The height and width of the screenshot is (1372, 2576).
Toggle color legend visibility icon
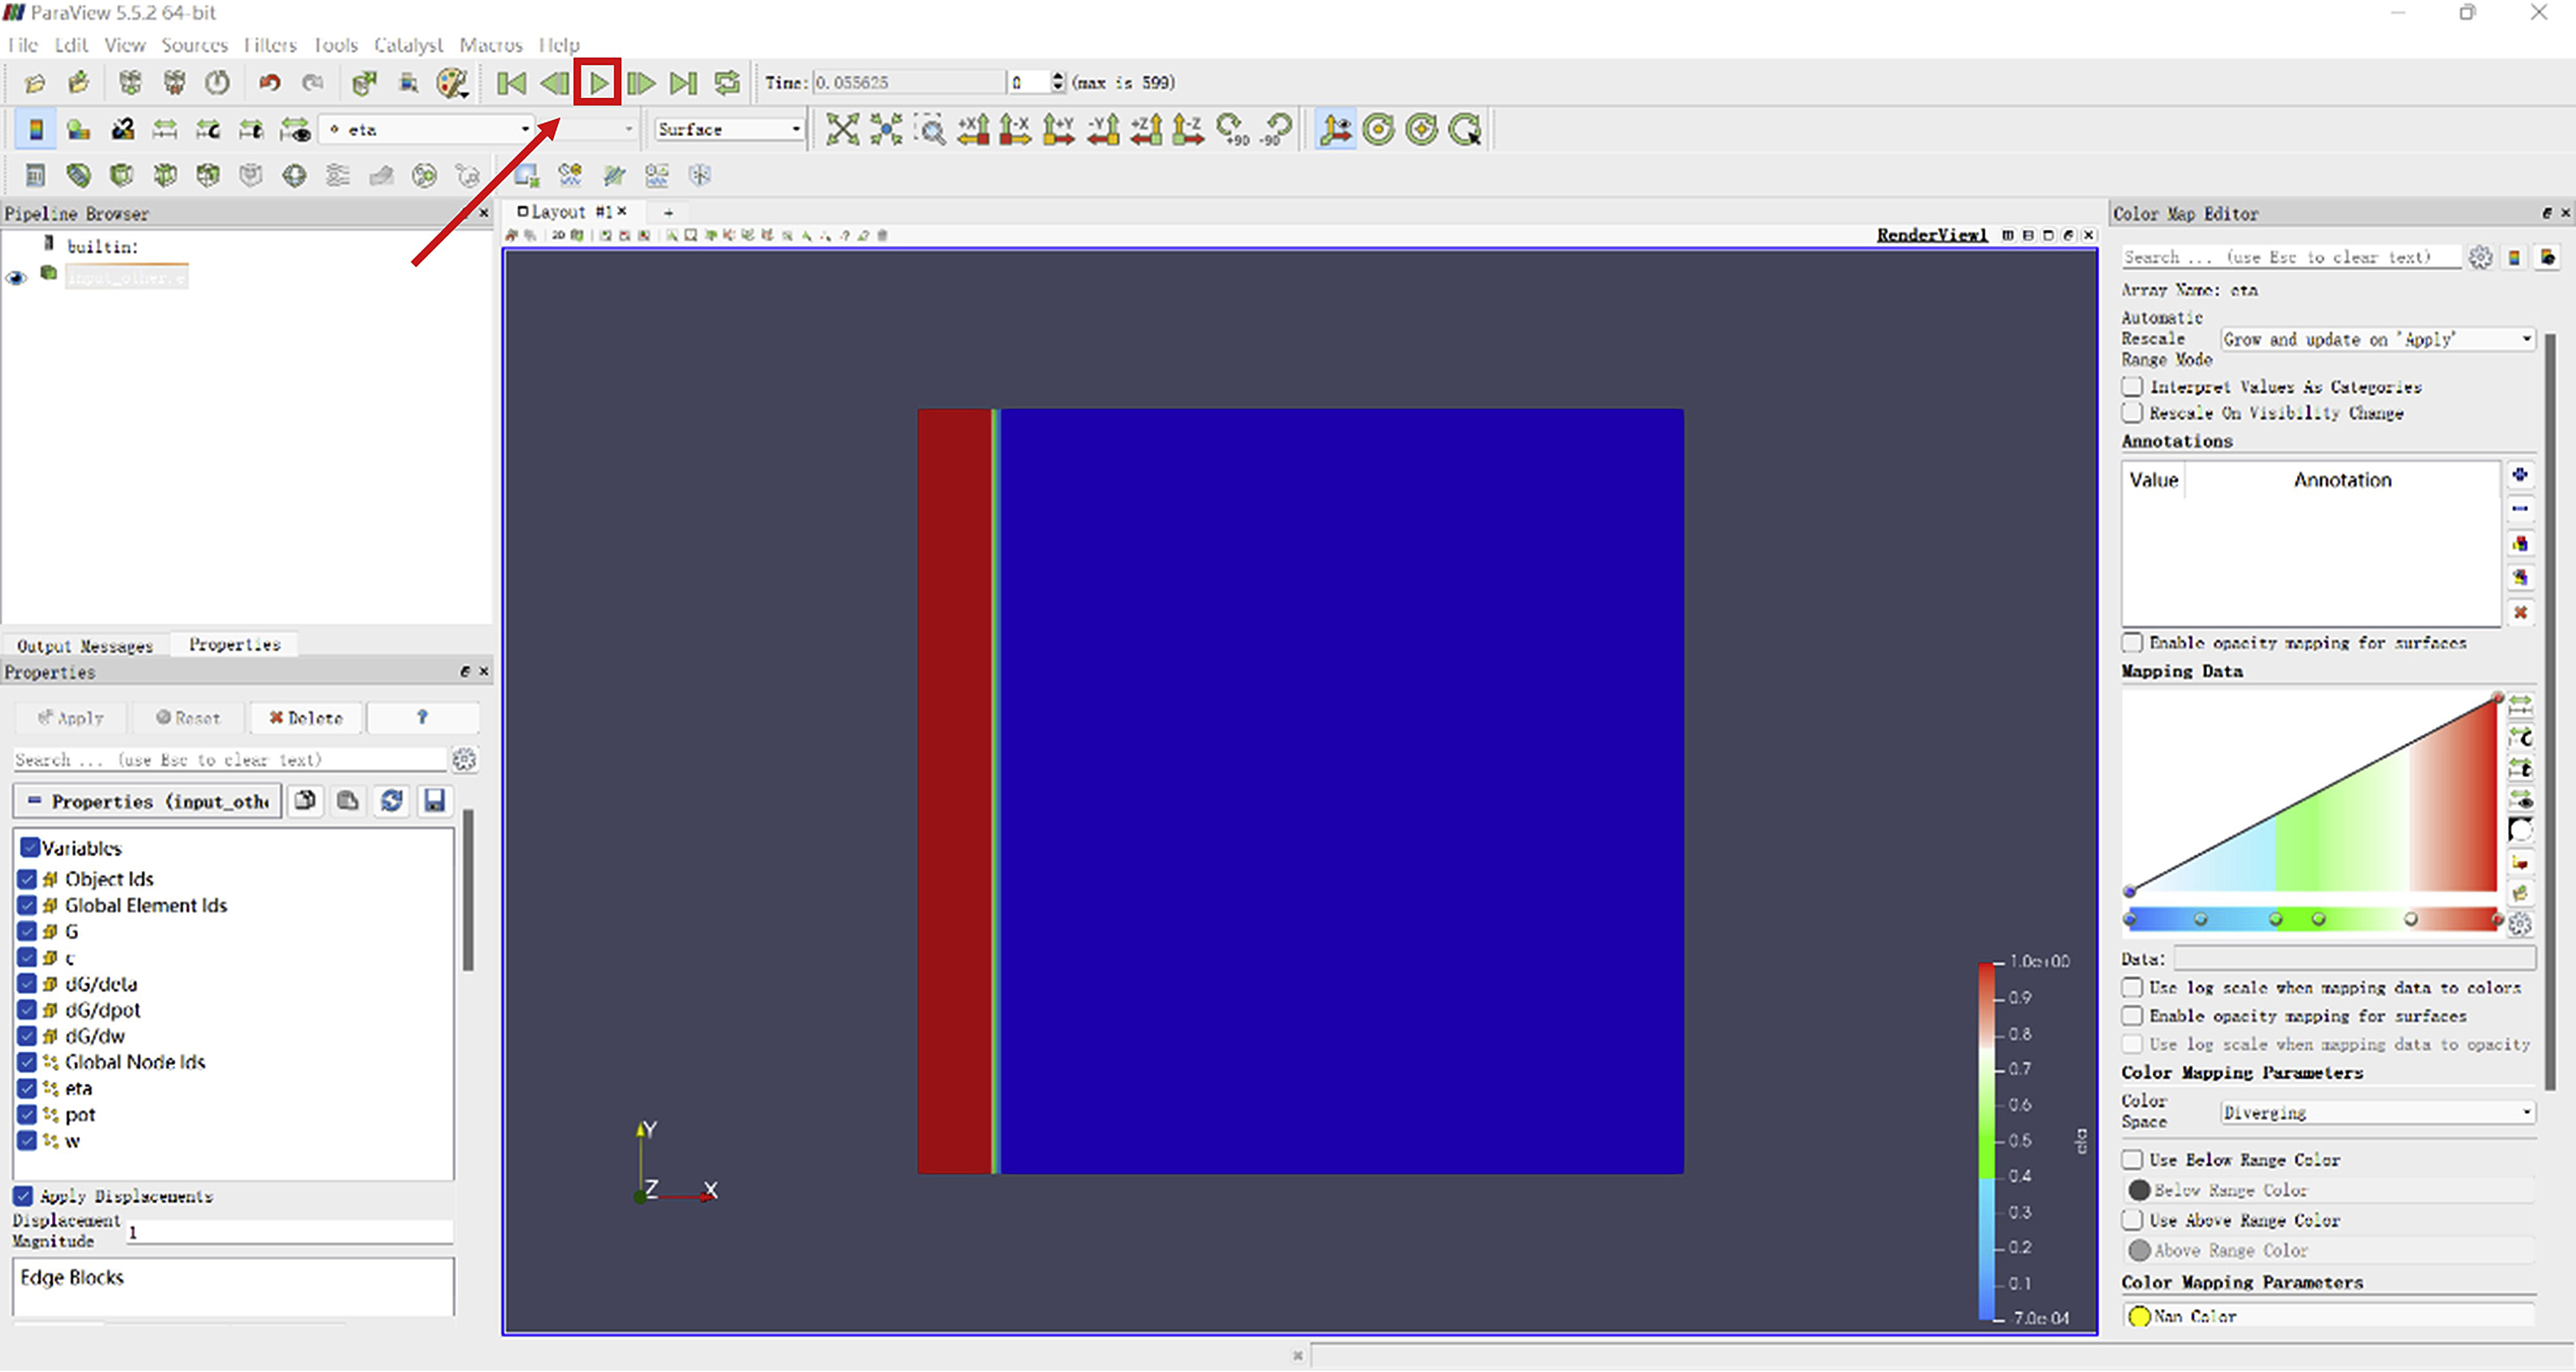pos(36,130)
